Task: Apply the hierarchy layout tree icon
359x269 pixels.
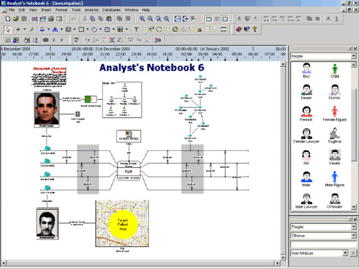Action: point(183,29)
